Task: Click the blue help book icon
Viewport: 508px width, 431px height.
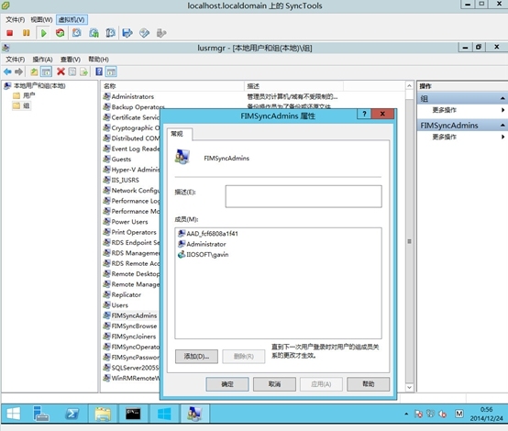Action: tap(99, 72)
